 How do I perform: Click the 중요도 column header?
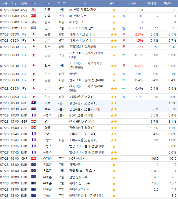[114, 3]
